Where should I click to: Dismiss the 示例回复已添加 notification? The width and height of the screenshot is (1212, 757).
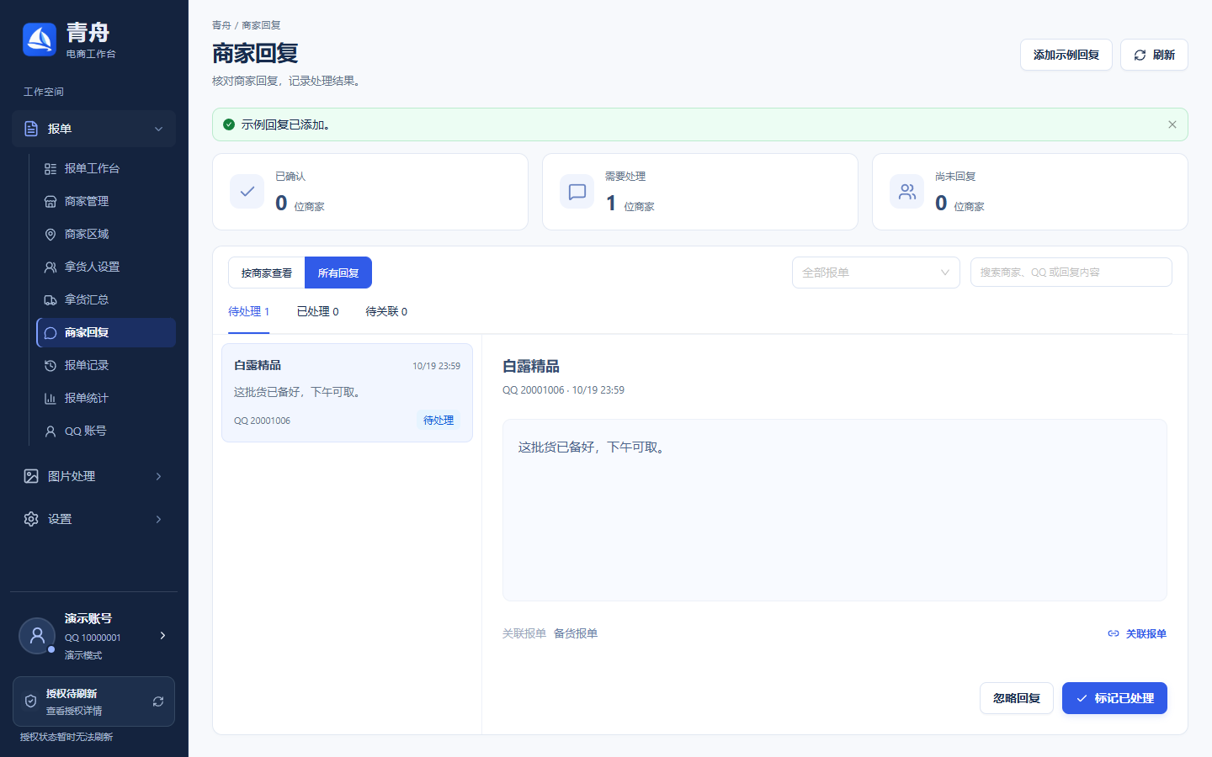[x=1172, y=124]
